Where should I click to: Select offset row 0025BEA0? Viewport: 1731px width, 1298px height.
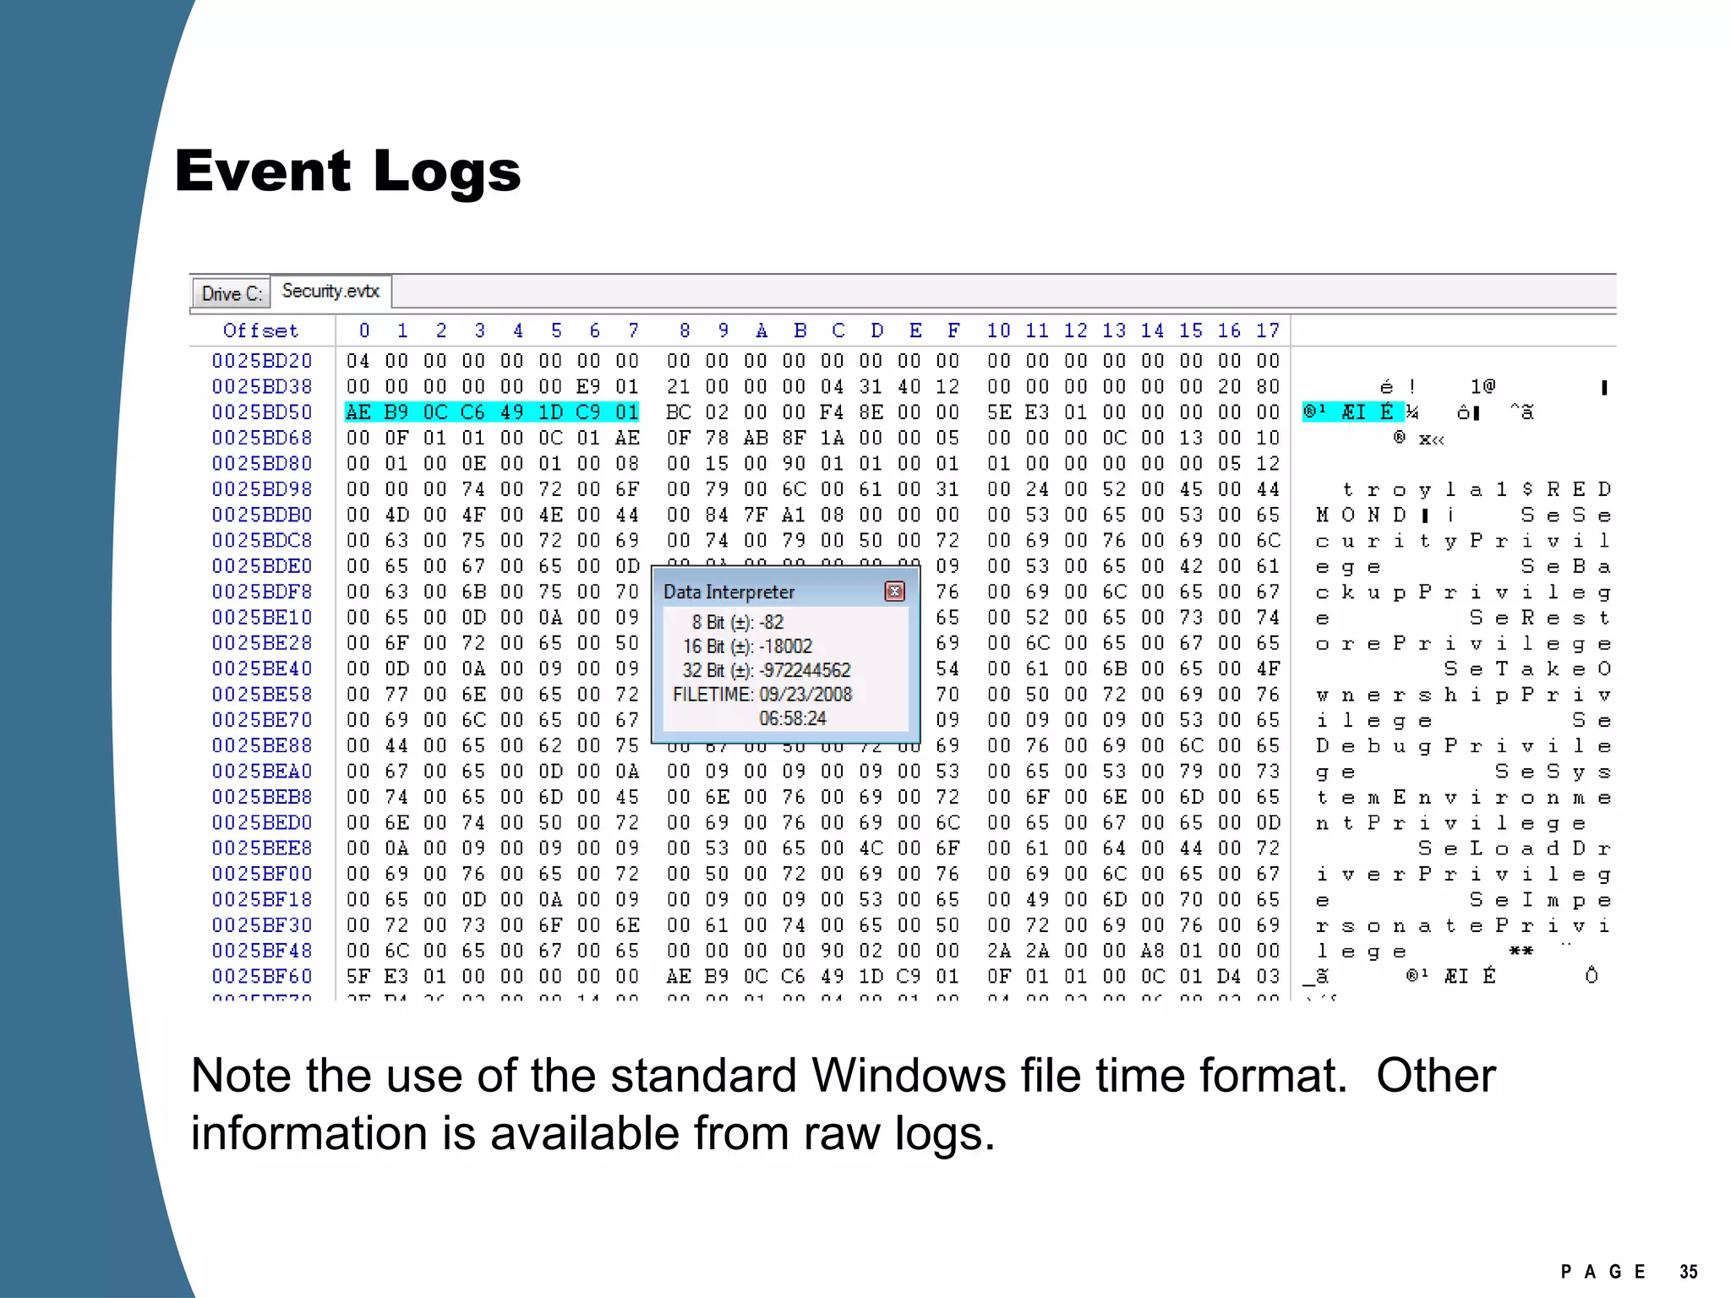262,771
